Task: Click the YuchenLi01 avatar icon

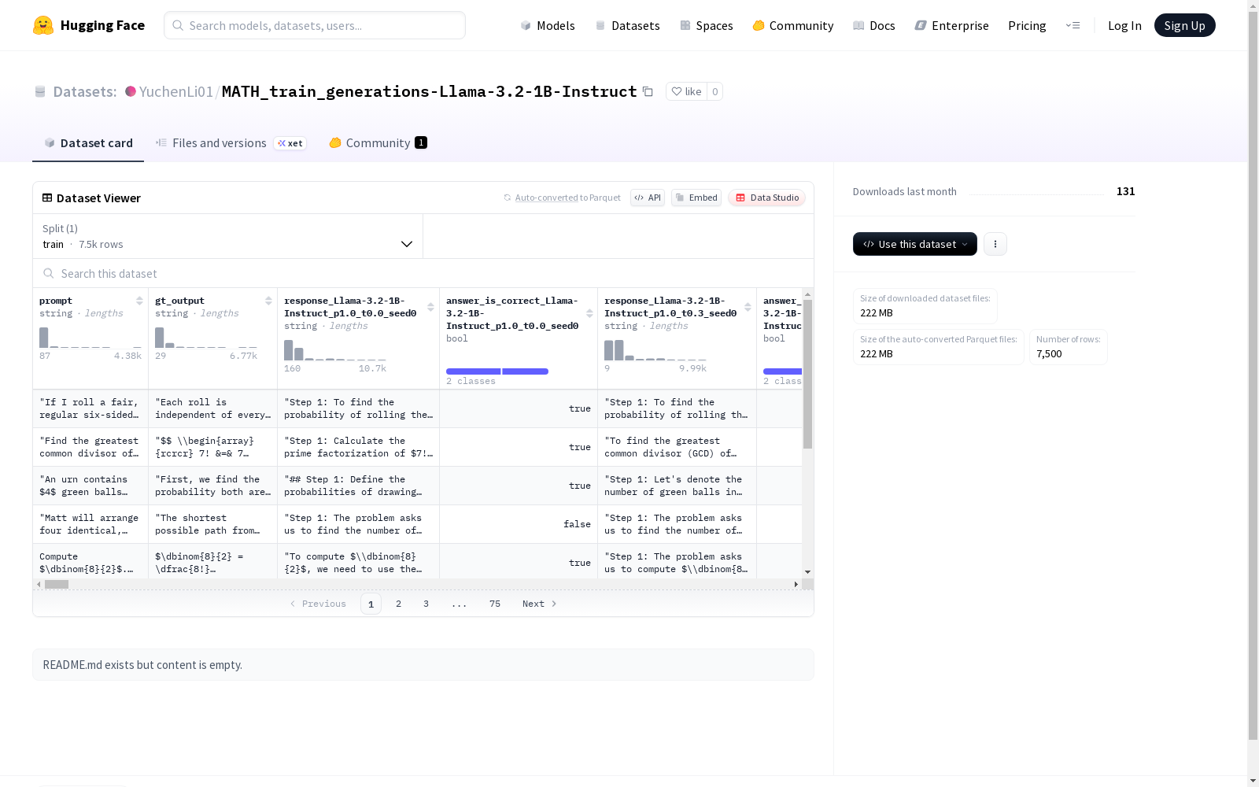Action: pos(131,91)
